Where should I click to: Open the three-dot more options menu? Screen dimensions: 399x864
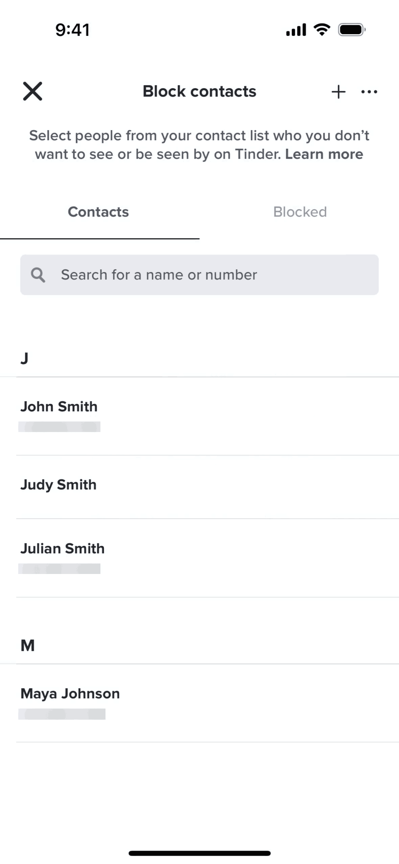point(369,92)
